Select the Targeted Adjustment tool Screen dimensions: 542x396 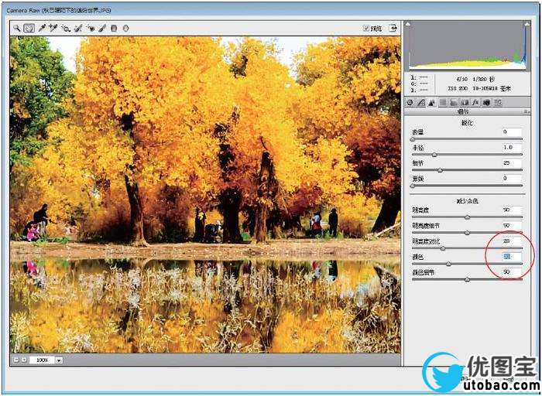66,29
